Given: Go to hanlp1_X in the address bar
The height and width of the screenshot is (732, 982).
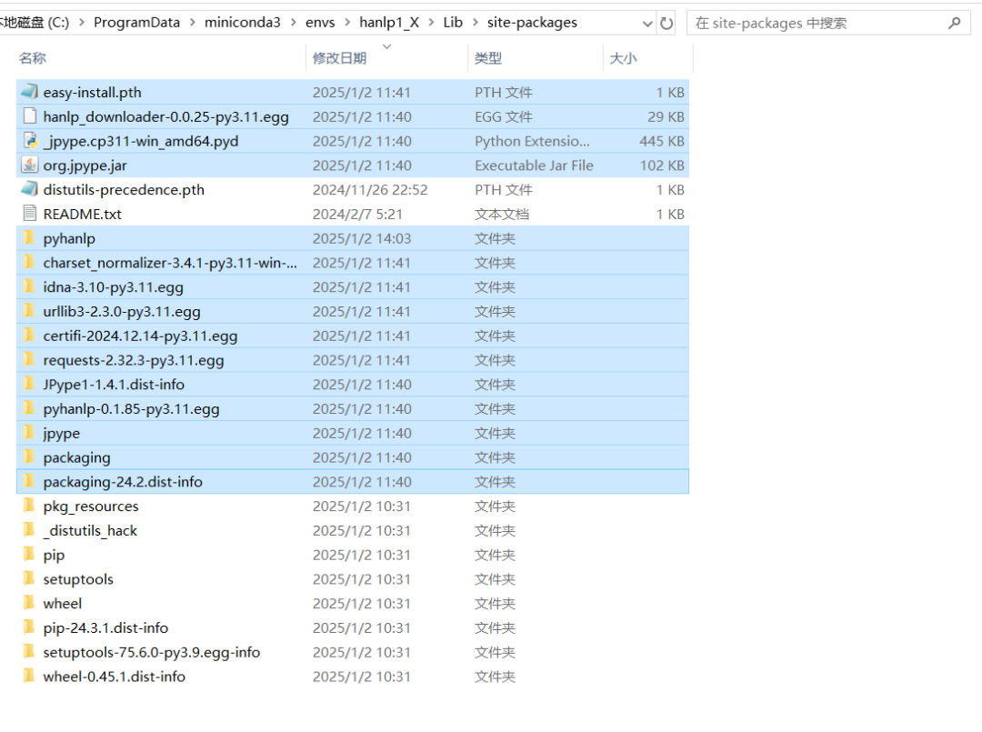Looking at the screenshot, I should (389, 23).
